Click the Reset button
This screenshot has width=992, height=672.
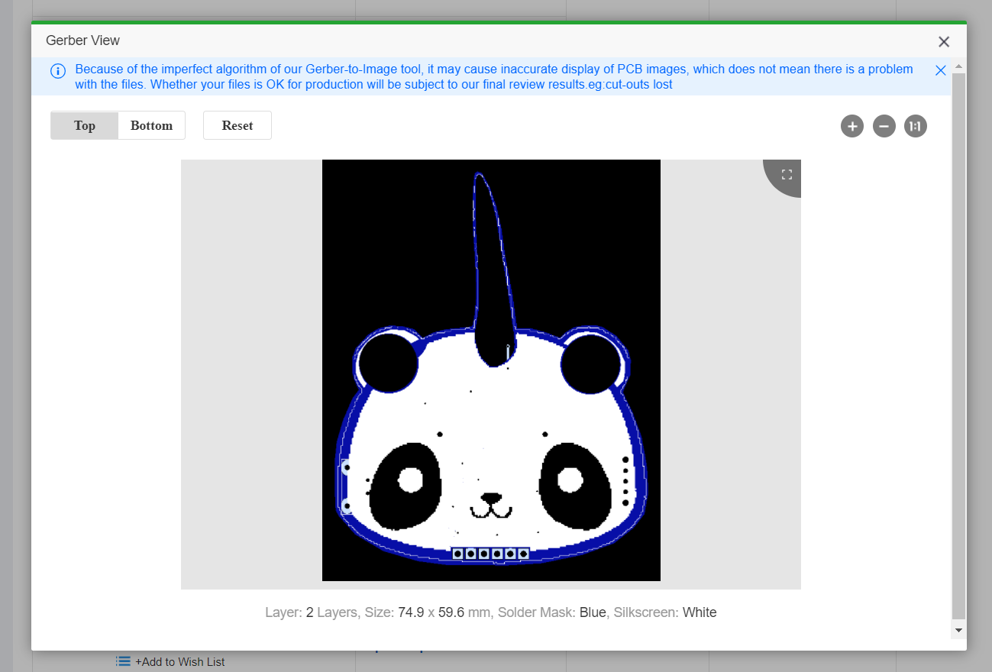237,124
